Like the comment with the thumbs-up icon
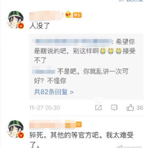Image resolution: width=144 pixels, height=148 pixels. [x=130, y=107]
